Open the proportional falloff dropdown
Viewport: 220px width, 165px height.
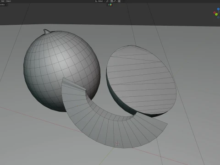click(x=123, y=1)
